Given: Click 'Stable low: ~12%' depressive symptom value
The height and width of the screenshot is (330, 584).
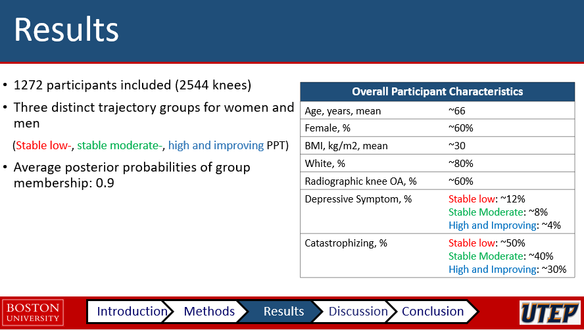Looking at the screenshot, I should 487,199.
